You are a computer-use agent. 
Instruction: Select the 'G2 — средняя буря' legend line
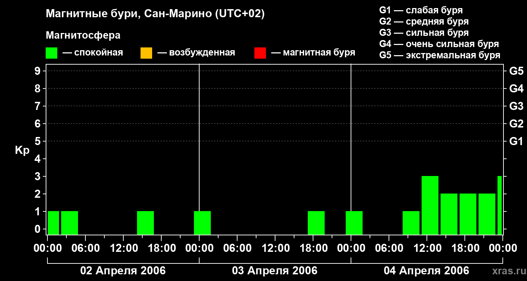[424, 21]
